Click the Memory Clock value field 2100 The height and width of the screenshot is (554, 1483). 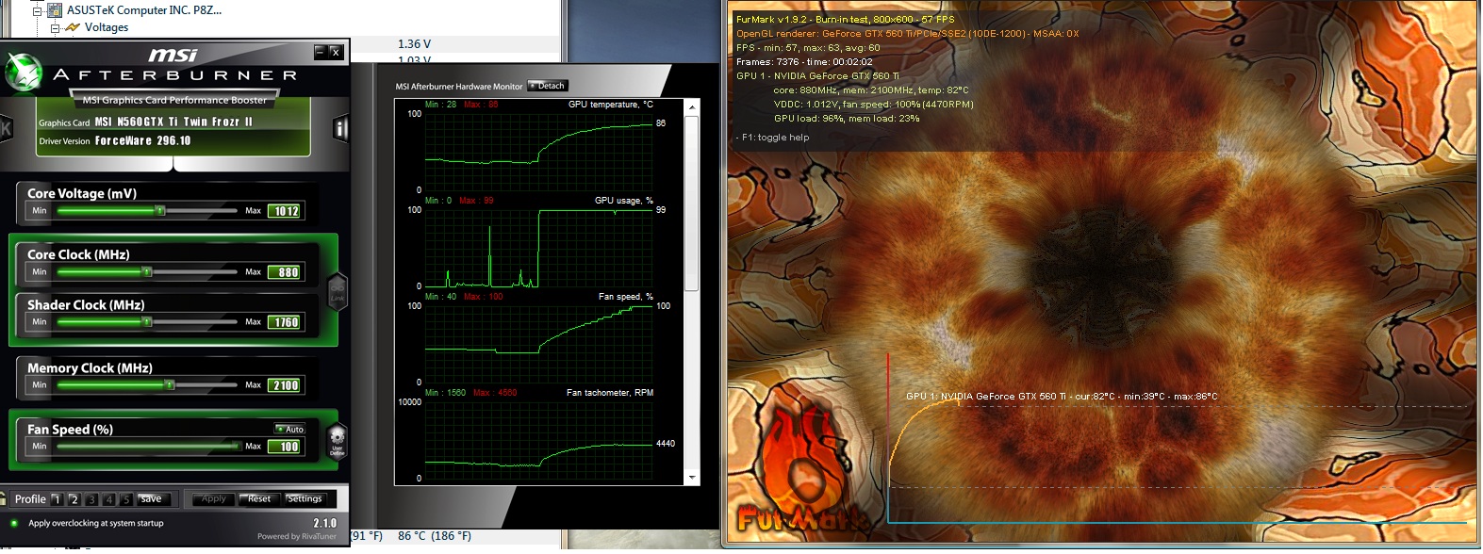[286, 385]
